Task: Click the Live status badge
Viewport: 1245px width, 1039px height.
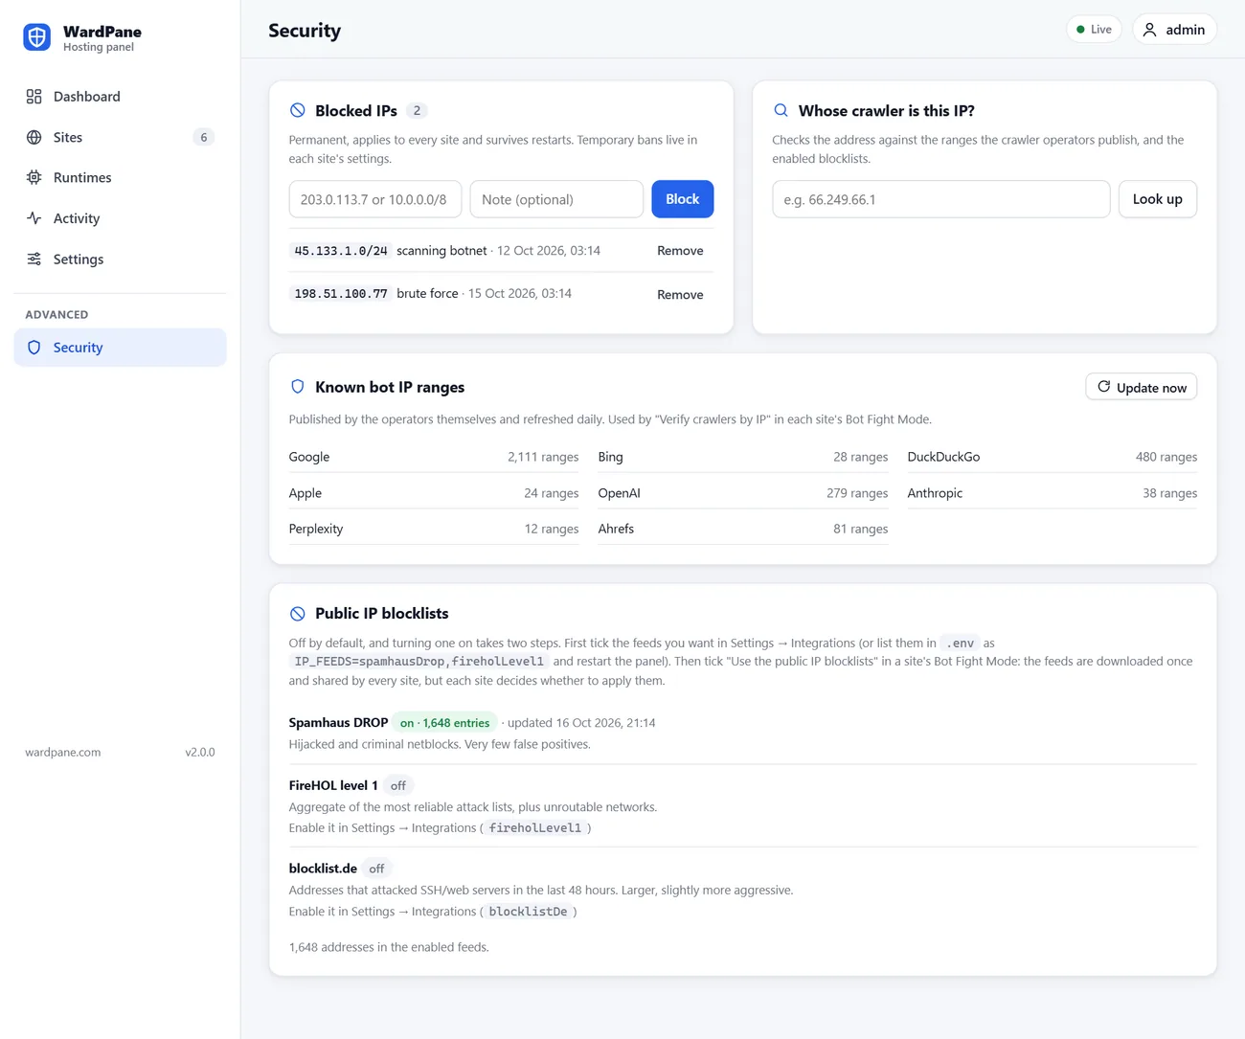Action: coord(1094,30)
